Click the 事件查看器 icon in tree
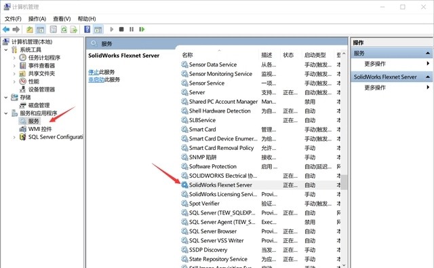Screen dimensions: 434x268 tap(22, 66)
